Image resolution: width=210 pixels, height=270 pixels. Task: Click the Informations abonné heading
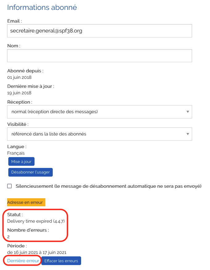point(42,7)
